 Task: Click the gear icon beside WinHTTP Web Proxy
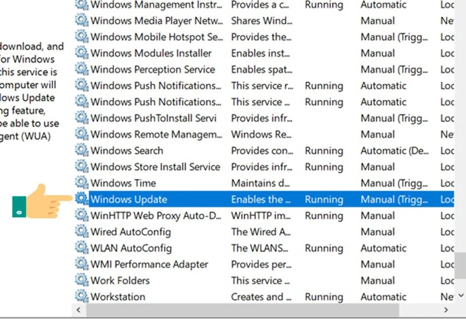click(x=82, y=215)
